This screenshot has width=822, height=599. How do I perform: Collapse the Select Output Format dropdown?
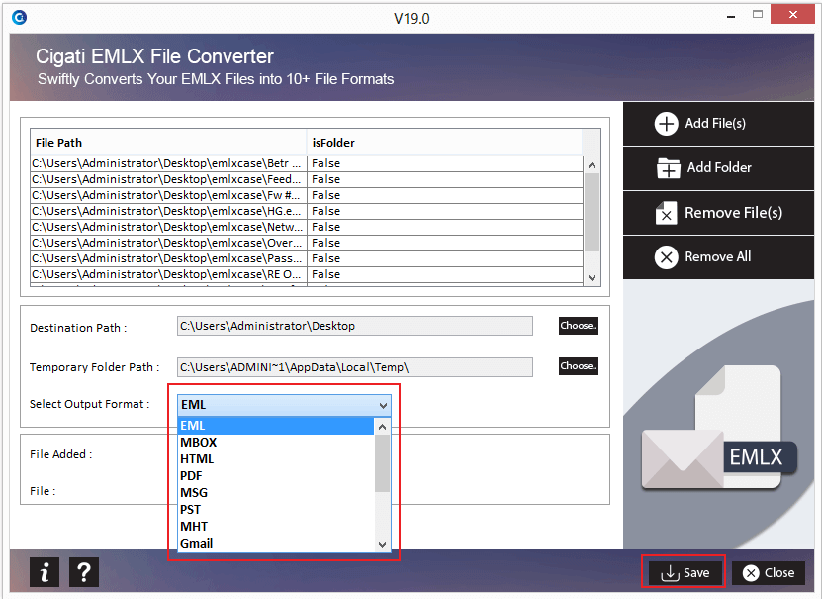tap(383, 406)
